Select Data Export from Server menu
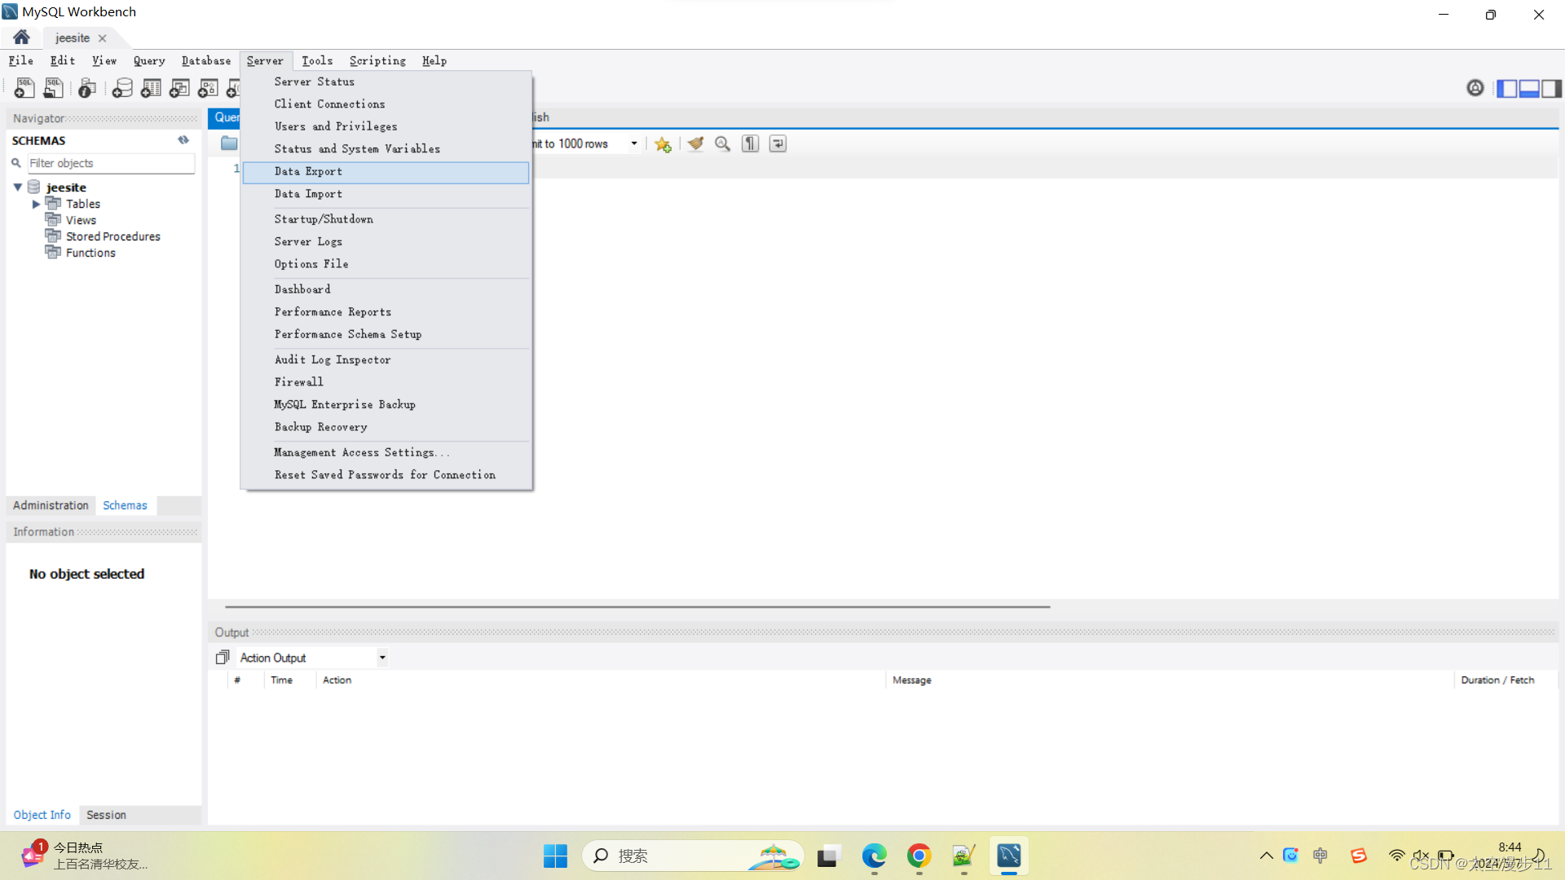The width and height of the screenshot is (1565, 880). (386, 171)
